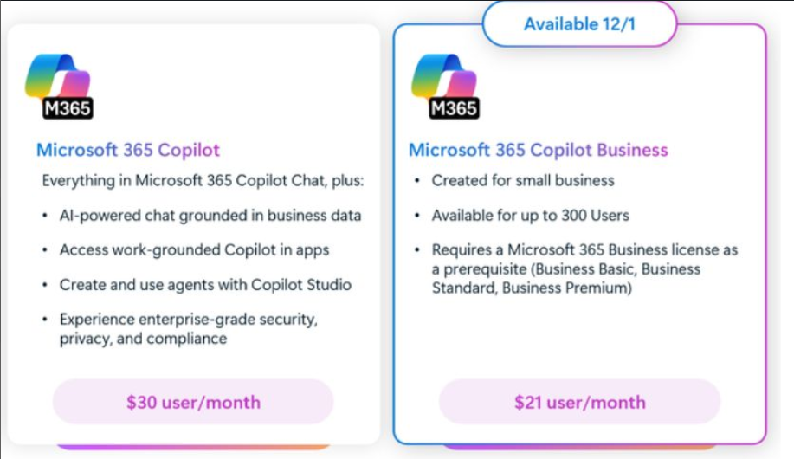This screenshot has width=794, height=459.
Task: Click the M365 badge in left card
Action: (x=68, y=108)
